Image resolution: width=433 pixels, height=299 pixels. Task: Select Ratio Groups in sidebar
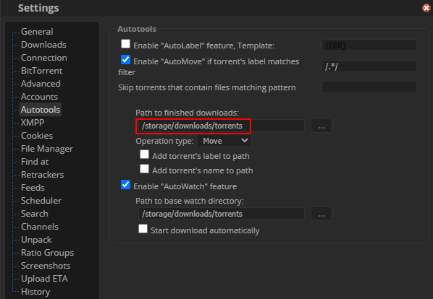(48, 253)
